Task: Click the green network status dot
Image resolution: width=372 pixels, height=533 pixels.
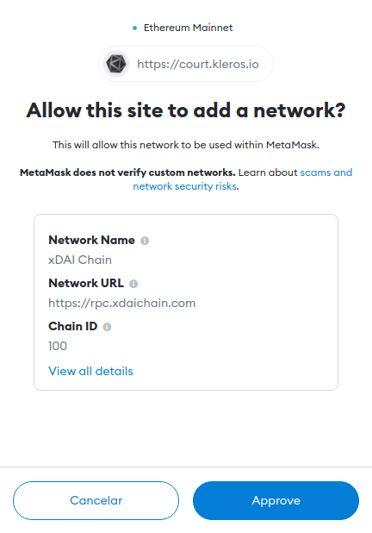Action: (134, 28)
